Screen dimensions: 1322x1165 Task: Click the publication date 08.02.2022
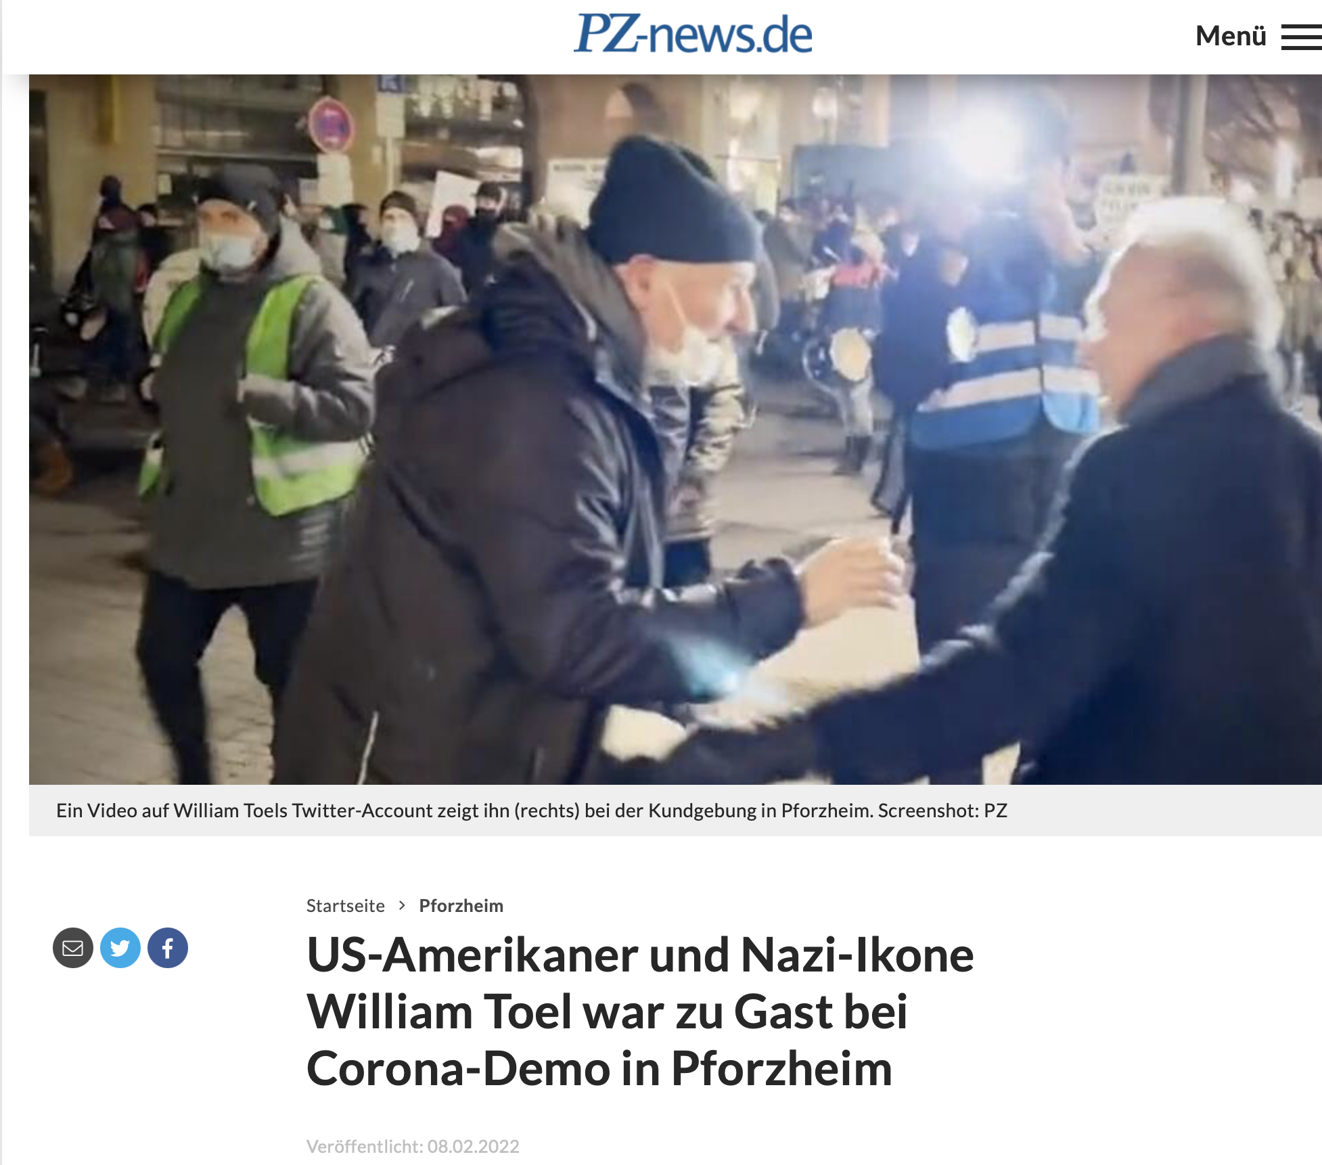(473, 1146)
